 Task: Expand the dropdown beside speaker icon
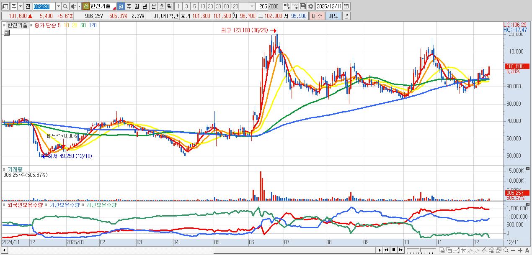pos(79,6)
